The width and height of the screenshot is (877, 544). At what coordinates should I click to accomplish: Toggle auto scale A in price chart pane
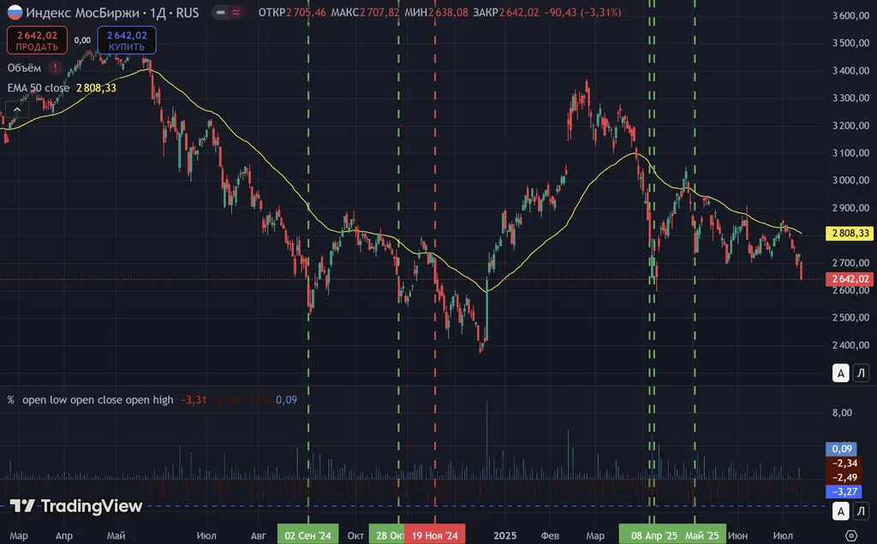click(x=841, y=373)
